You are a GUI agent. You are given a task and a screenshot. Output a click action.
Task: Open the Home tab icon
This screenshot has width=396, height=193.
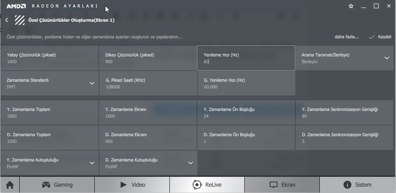(x=10, y=185)
